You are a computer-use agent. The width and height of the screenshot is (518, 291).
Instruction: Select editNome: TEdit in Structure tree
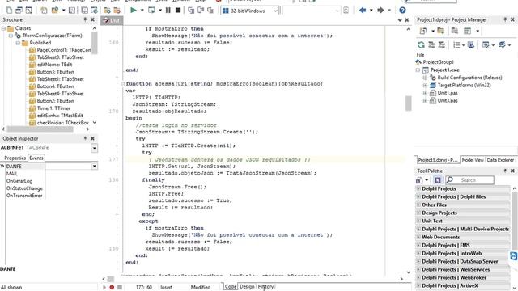pos(54,65)
